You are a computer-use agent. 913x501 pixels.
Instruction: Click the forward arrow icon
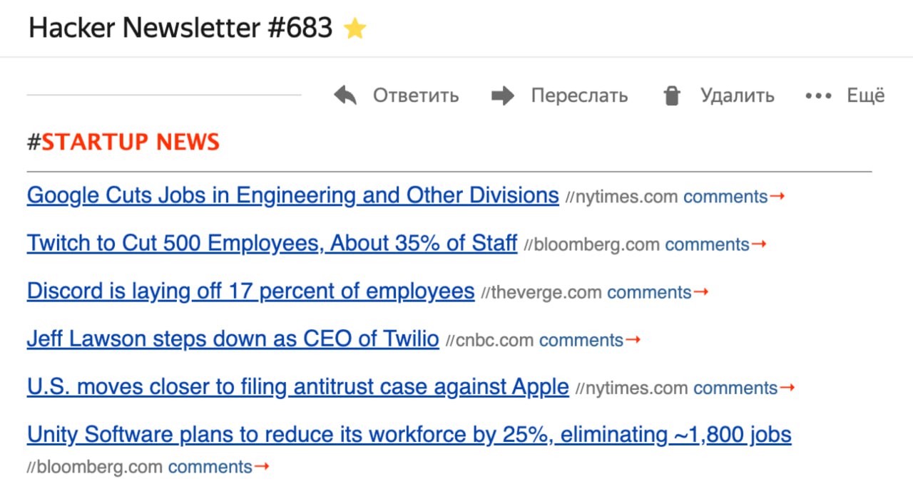pyautogui.click(x=503, y=95)
